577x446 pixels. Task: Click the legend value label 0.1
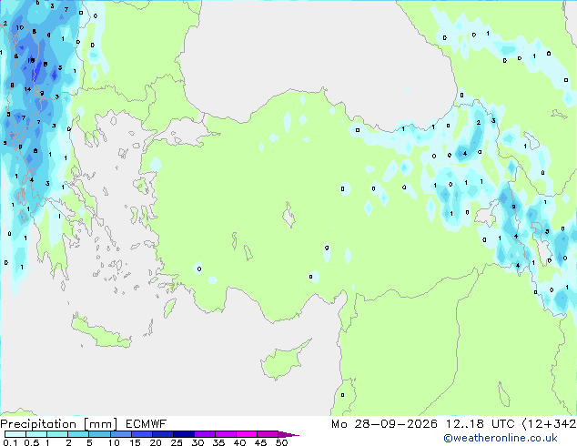click(x=10, y=442)
